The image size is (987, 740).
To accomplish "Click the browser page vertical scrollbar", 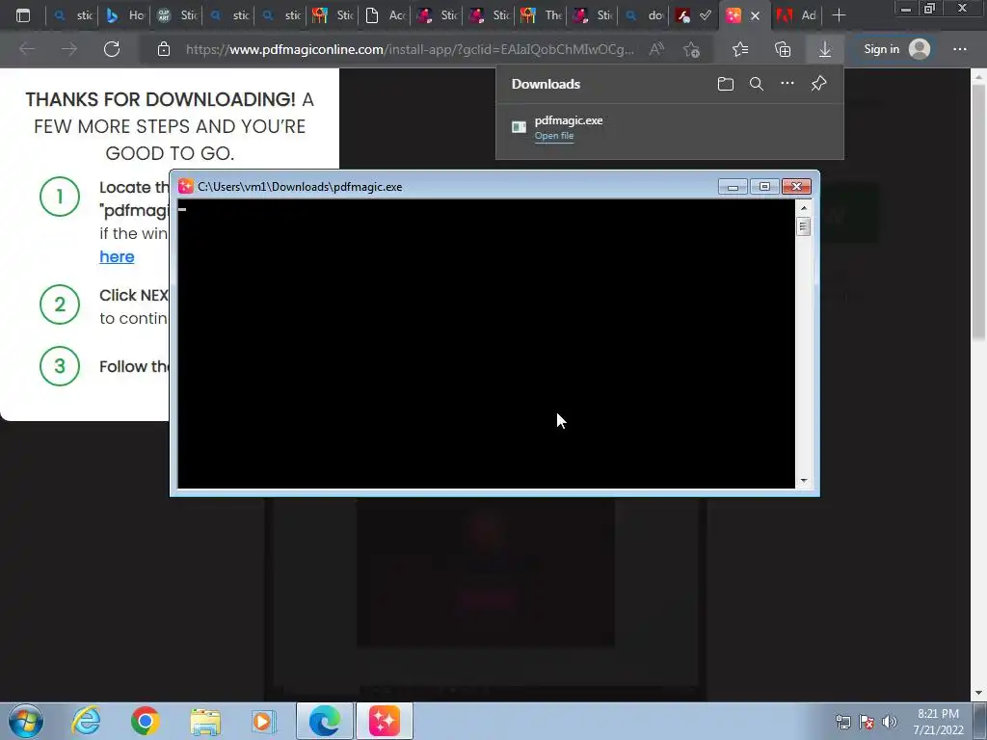I will pyautogui.click(x=979, y=214).
